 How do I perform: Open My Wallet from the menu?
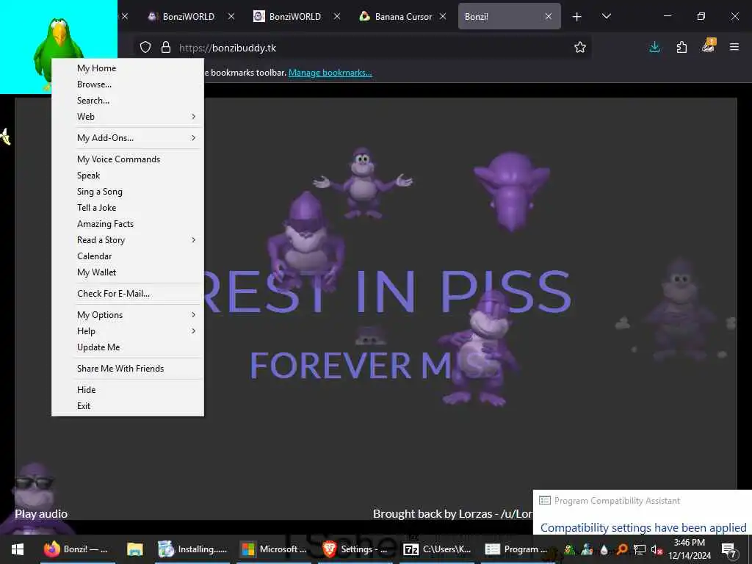point(128,272)
